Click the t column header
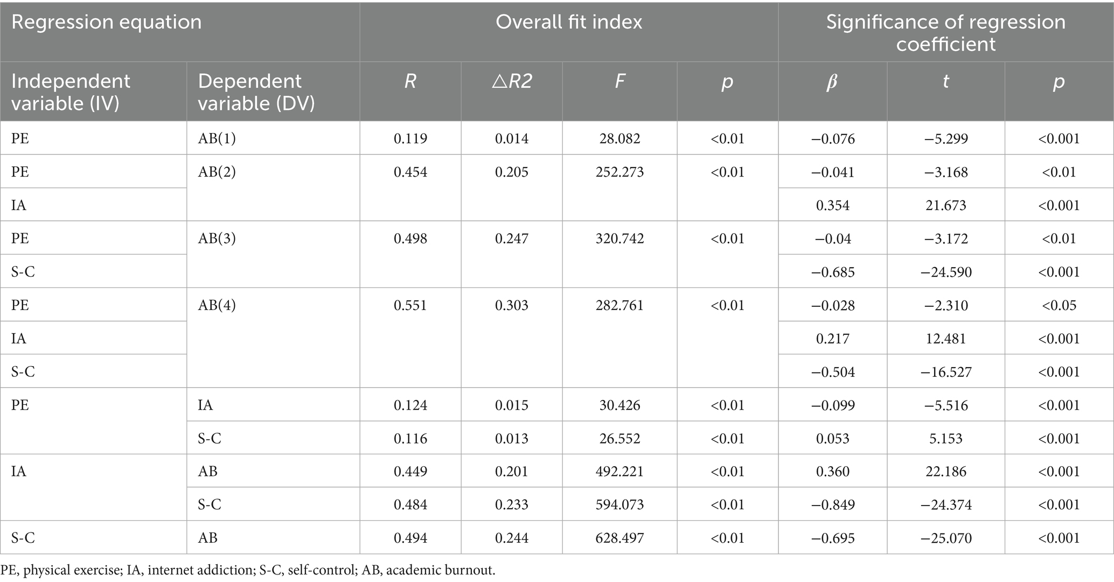 [x=945, y=81]
